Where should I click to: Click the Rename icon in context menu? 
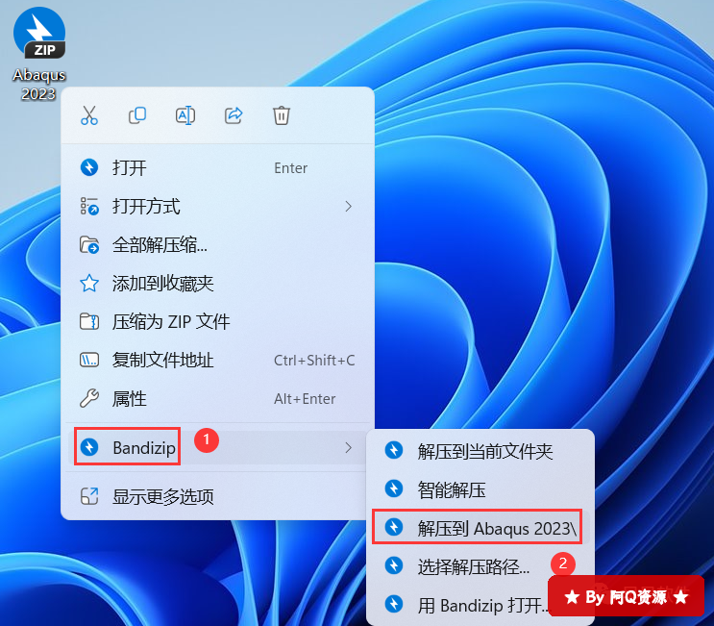pyautogui.click(x=185, y=115)
